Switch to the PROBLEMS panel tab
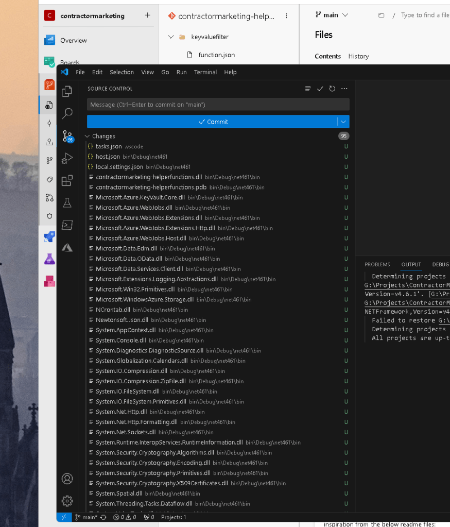The image size is (450, 527). pyautogui.click(x=377, y=264)
